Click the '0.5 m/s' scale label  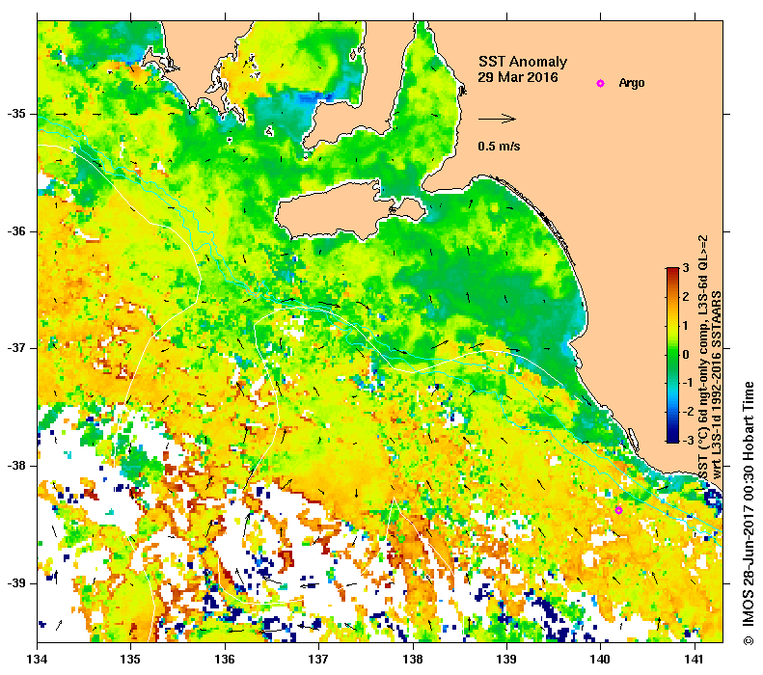499,146
